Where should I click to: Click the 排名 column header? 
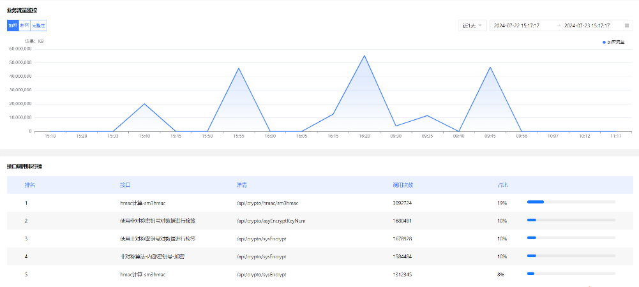coord(30,185)
